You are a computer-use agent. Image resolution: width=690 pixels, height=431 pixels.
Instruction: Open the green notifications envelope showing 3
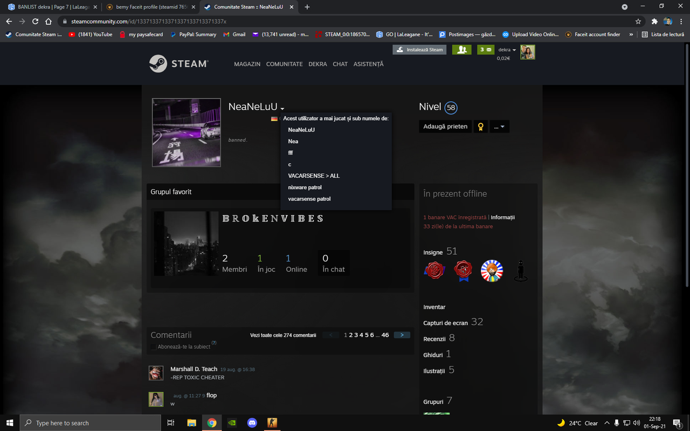tap(486, 50)
